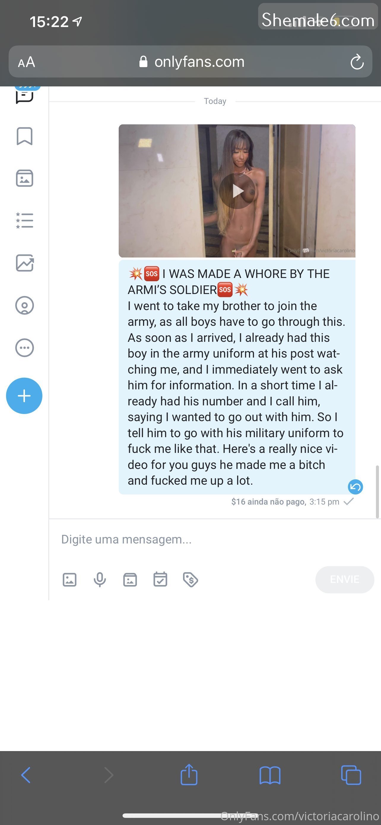
Task: Schedule the message with the calendar icon
Action: point(160,579)
